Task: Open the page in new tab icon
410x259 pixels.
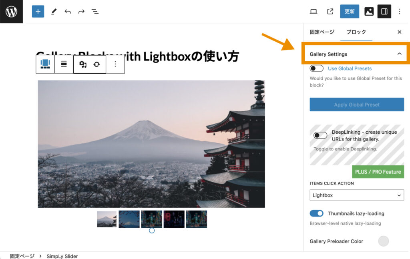Action: [330, 11]
